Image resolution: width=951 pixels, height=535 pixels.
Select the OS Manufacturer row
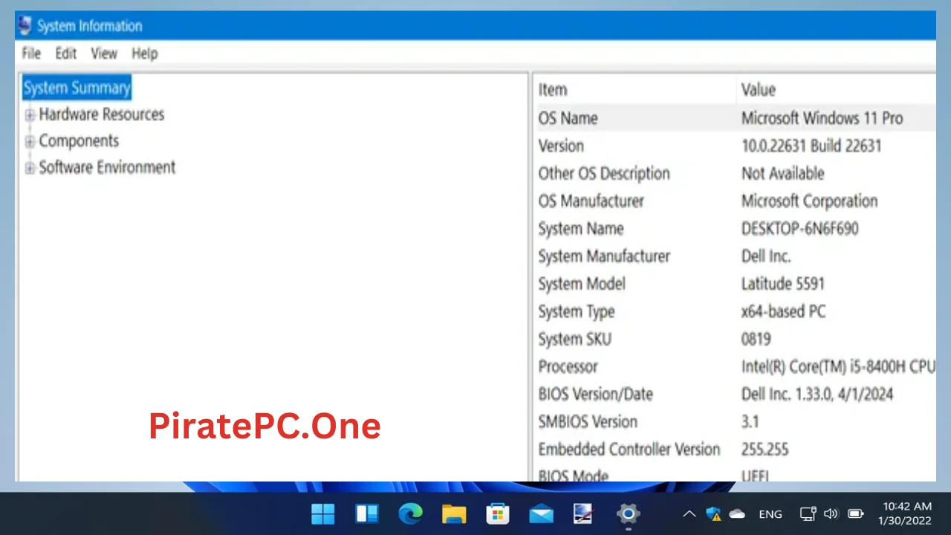coord(735,201)
